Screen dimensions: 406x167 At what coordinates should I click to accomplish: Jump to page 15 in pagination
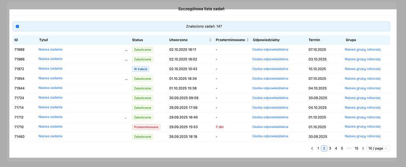point(356,148)
